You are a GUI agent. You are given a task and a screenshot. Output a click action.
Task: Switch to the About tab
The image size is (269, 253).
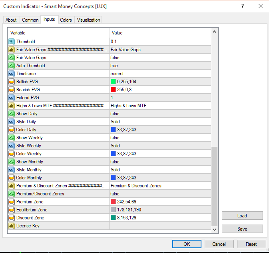(x=11, y=20)
